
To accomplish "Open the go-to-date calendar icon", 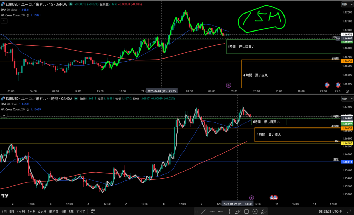I will point(93,211).
